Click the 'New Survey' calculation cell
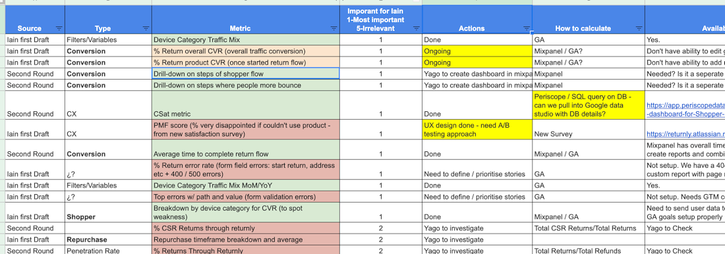725x254 pixels. [589, 130]
